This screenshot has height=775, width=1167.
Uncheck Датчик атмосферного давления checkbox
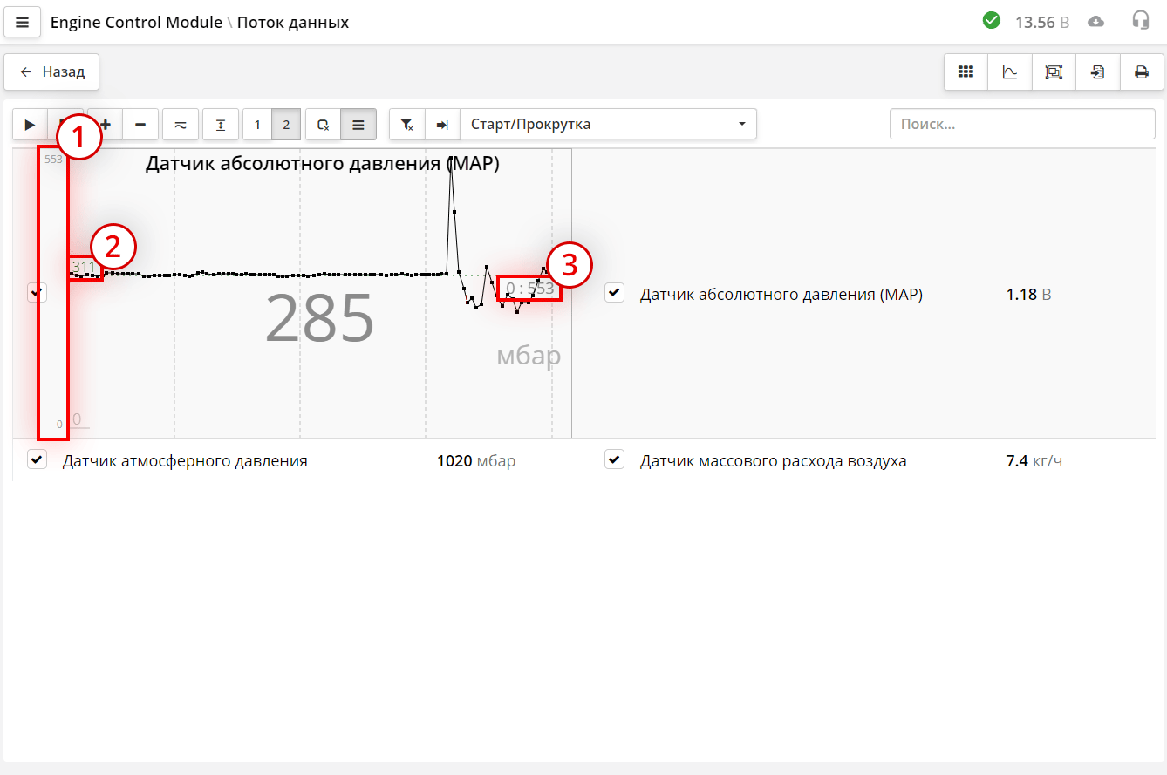[x=37, y=459]
